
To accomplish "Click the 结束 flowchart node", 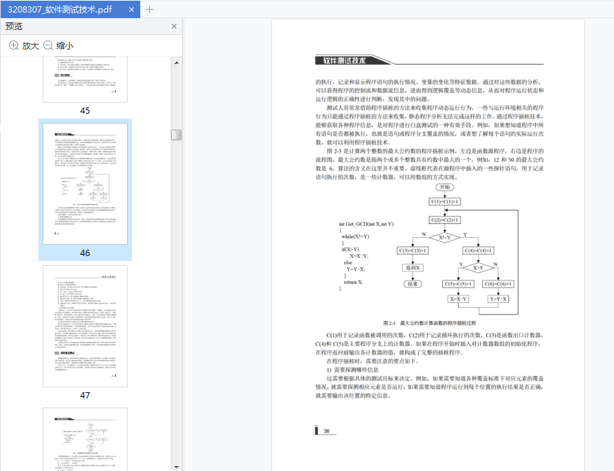I will point(413,284).
